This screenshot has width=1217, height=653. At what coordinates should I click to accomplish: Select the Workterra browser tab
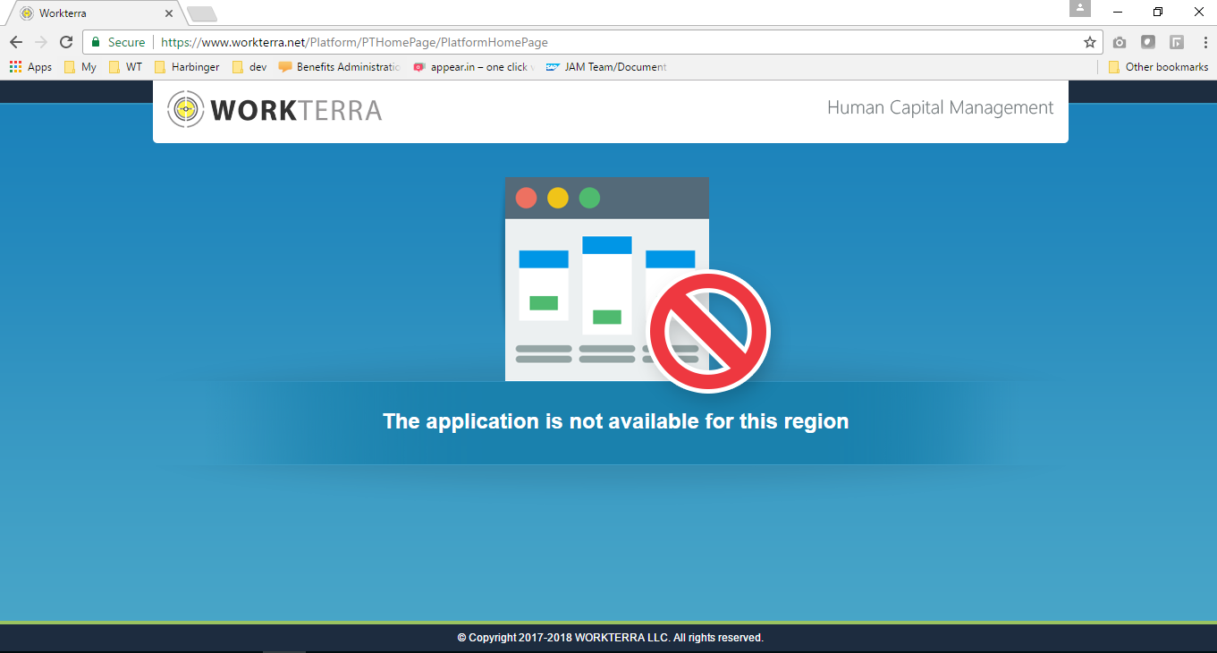(89, 13)
